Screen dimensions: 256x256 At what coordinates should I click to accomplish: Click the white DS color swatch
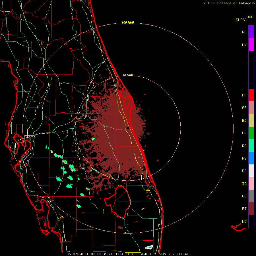click(251, 171)
